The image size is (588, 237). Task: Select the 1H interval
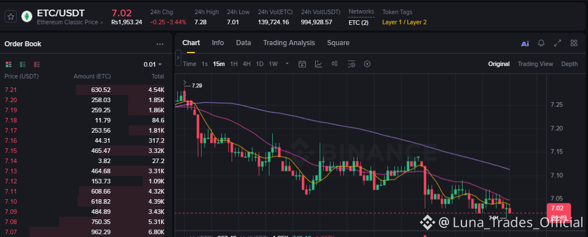[234, 64]
